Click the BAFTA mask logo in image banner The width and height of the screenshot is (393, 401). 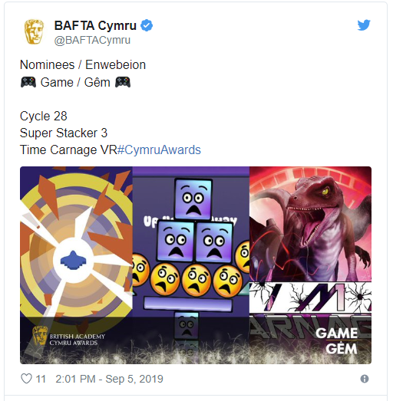tap(40, 336)
